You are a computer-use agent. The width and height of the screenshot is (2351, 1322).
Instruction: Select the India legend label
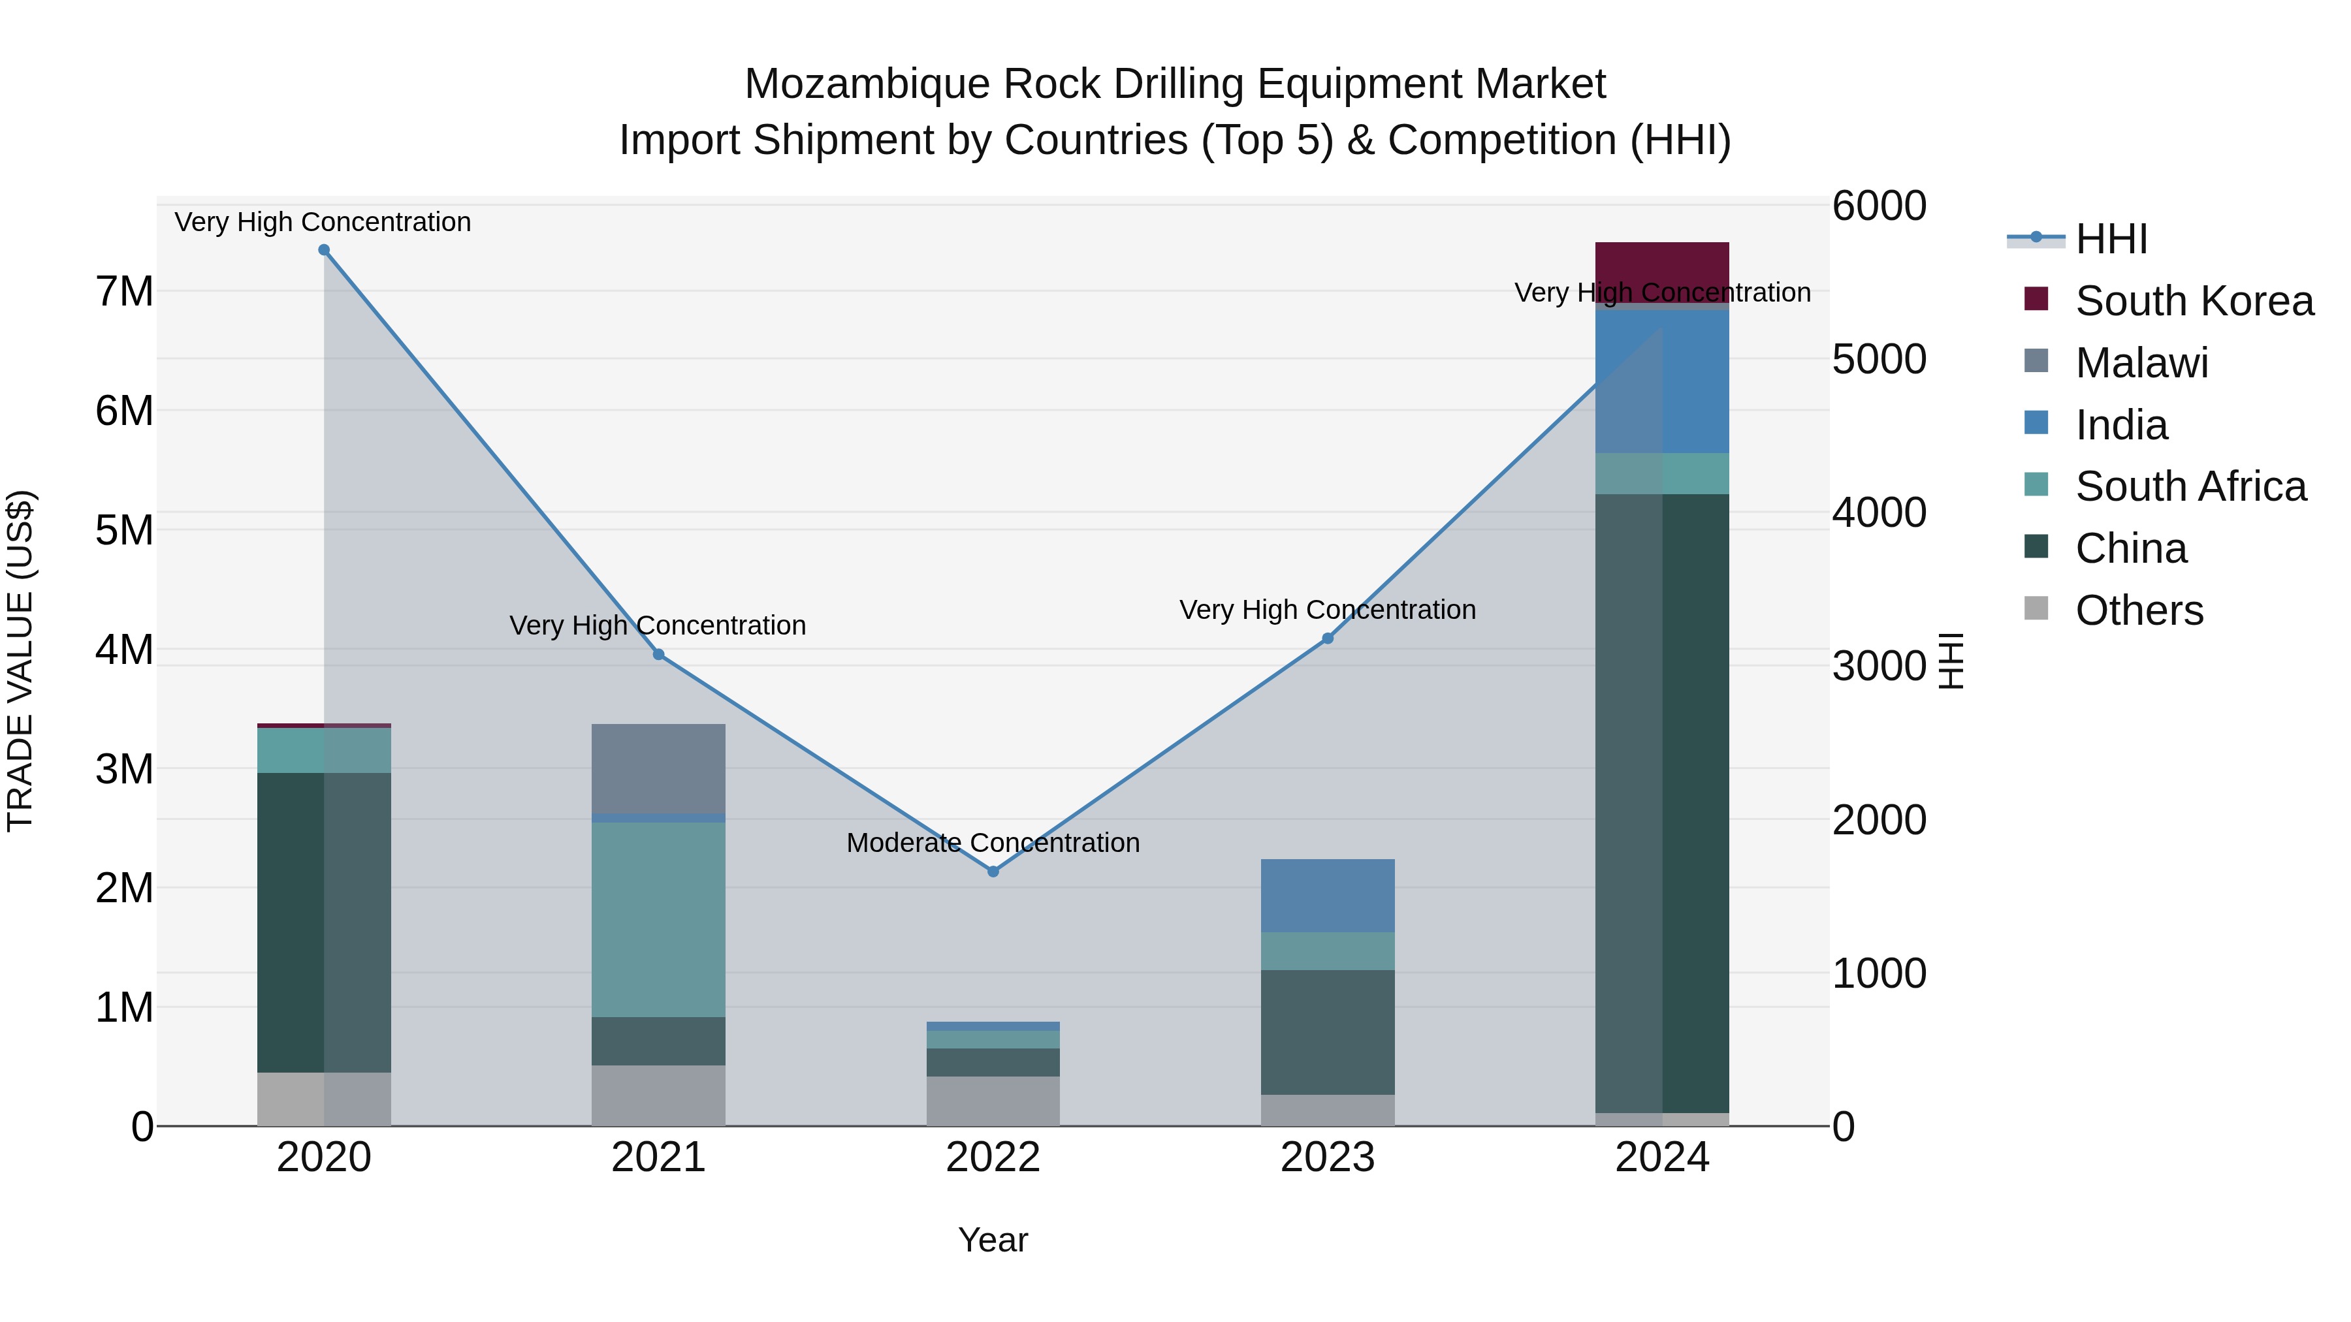(x=2122, y=425)
